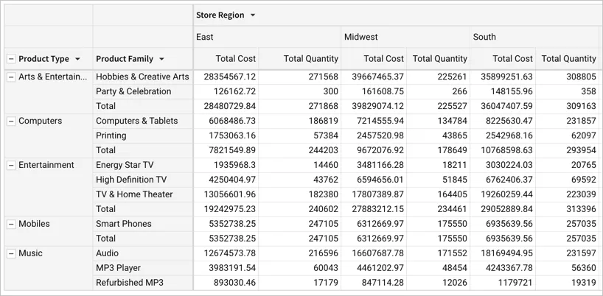The height and width of the screenshot is (296, 603).
Task: Select the Audio row label
Action: coord(108,253)
